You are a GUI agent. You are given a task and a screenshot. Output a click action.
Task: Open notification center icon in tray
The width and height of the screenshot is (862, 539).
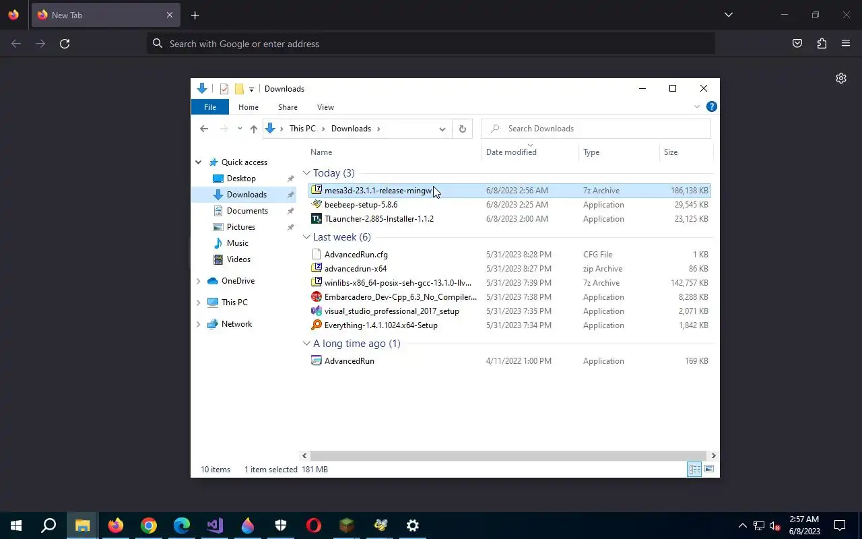840,526
